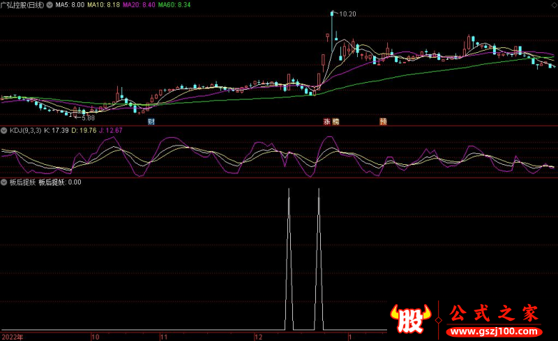
Task: Click the red 涨 event marker icon
Action: (x=326, y=121)
